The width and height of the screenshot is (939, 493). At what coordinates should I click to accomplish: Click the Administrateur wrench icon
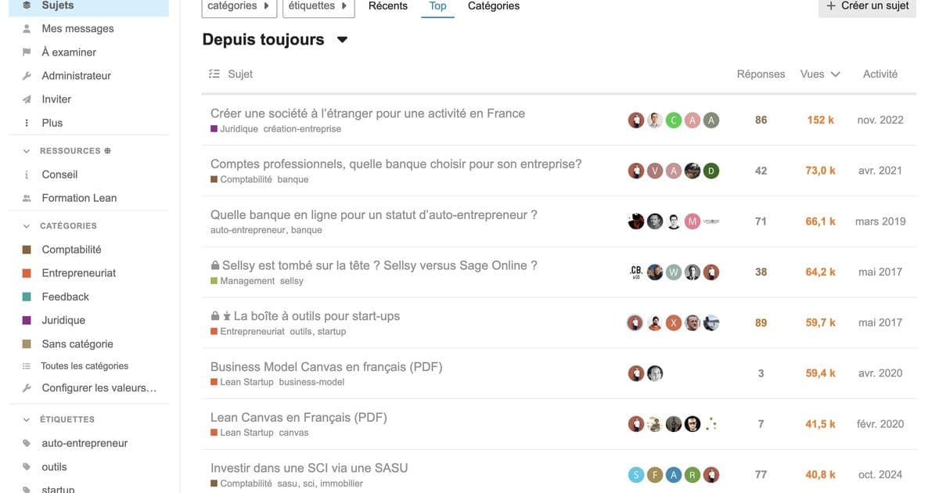click(x=27, y=76)
